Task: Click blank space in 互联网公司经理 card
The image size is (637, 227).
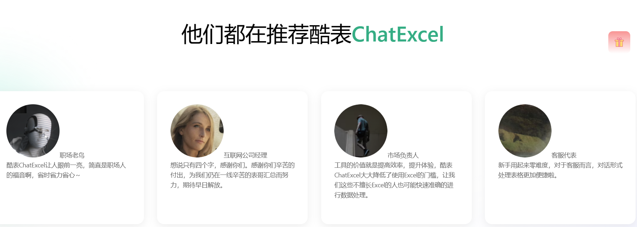Action: [232, 207]
